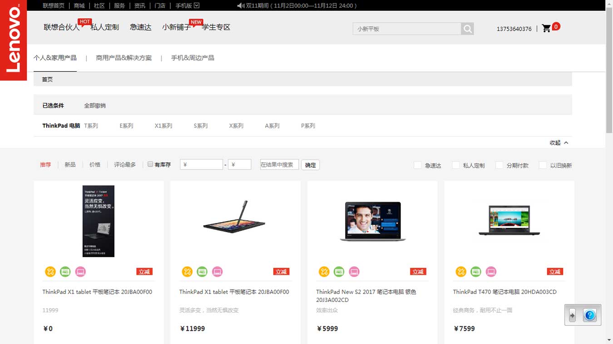The width and height of the screenshot is (613, 344).
Task: Click pink laptop icon on New S2 card
Action: 354,271
